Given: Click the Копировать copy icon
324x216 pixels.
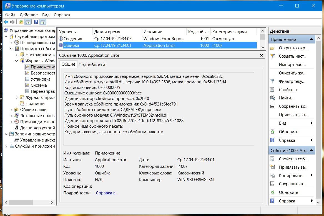Looking at the screenshot, I should (272, 176).
